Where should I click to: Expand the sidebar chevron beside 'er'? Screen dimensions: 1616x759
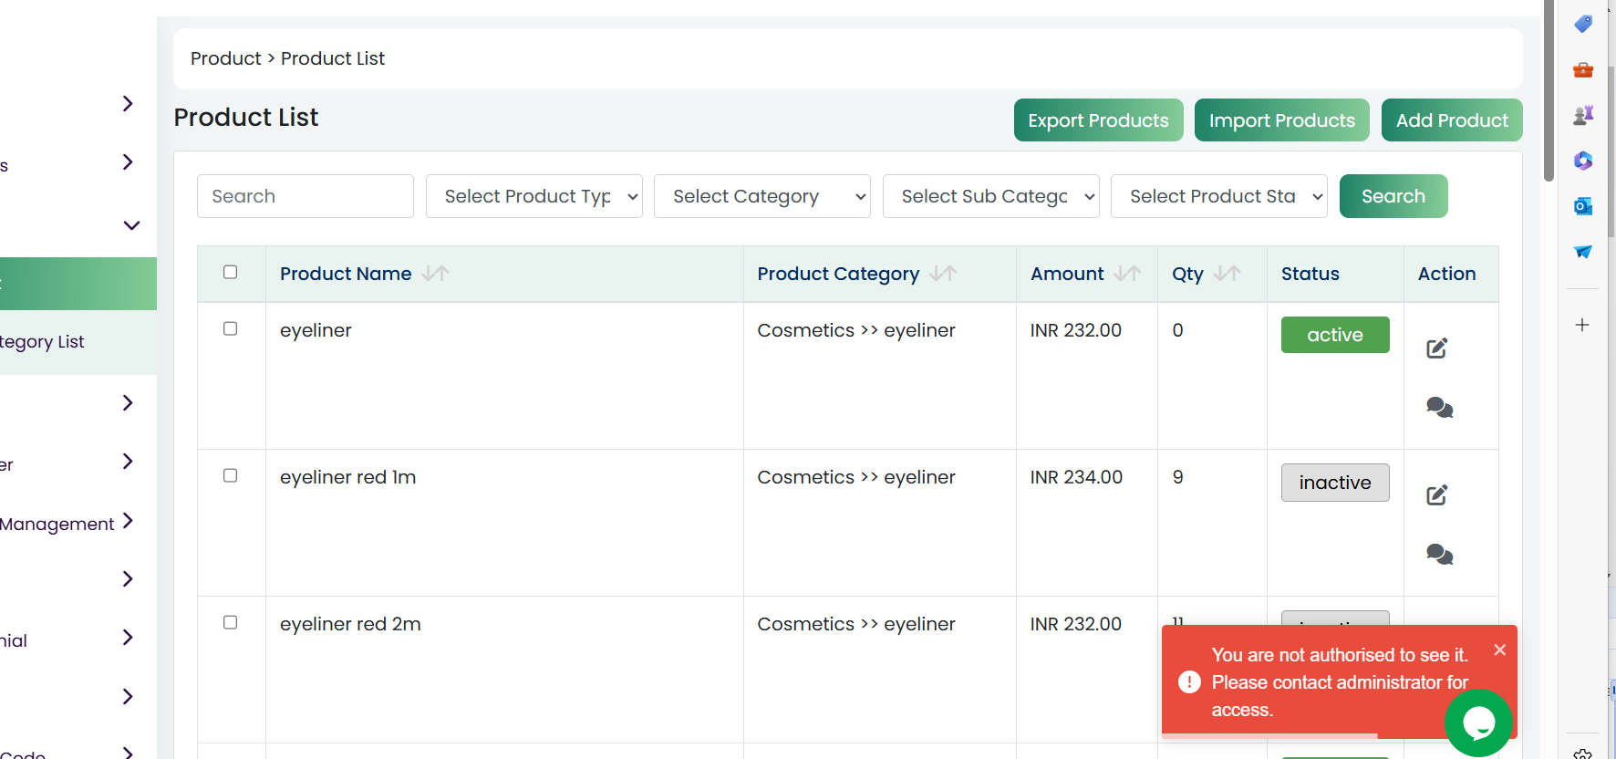coord(128,462)
